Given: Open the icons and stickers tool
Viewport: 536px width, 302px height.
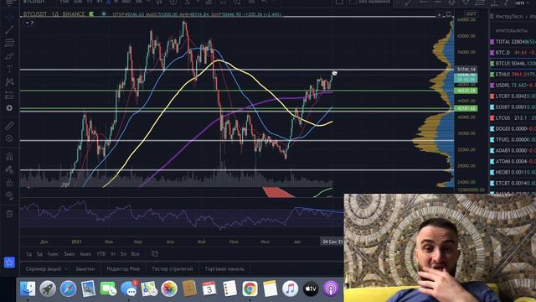Looking at the screenshot, I should (9, 108).
